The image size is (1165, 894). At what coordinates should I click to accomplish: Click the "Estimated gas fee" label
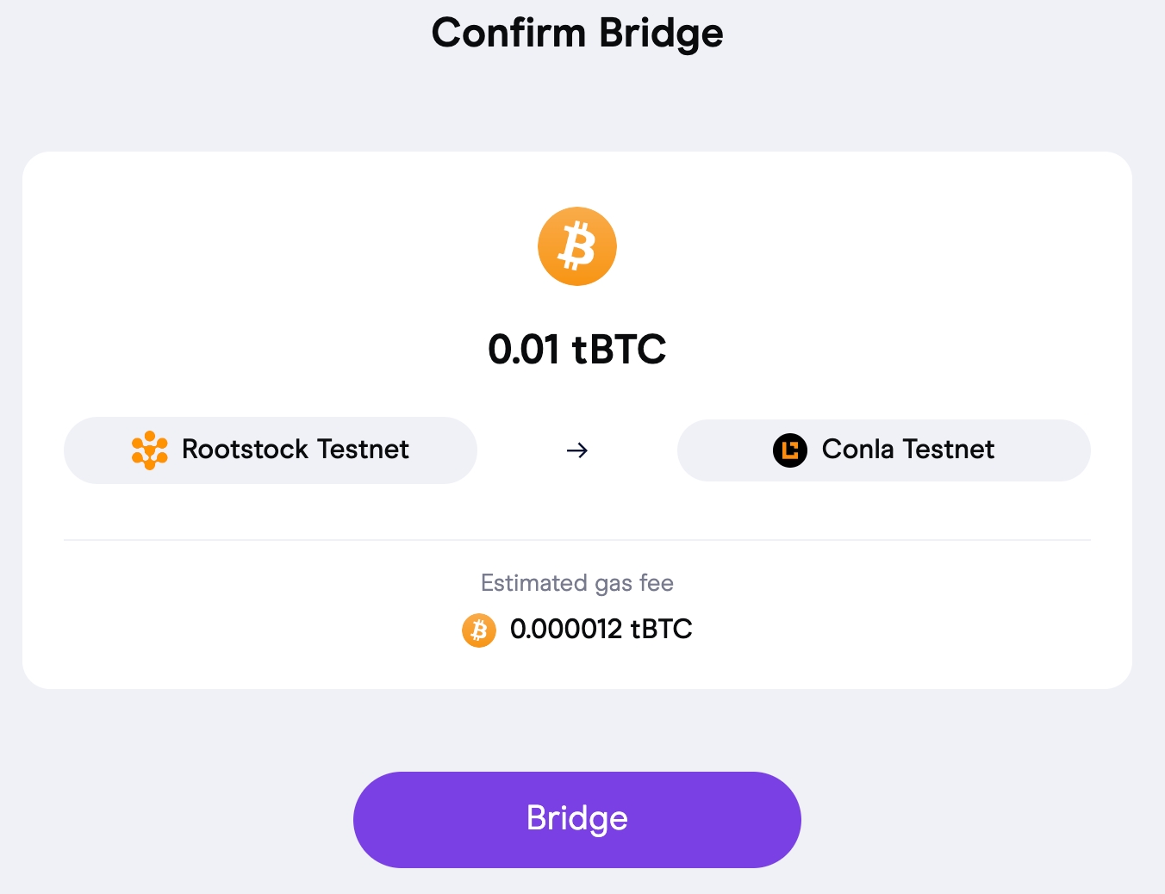pyautogui.click(x=577, y=583)
